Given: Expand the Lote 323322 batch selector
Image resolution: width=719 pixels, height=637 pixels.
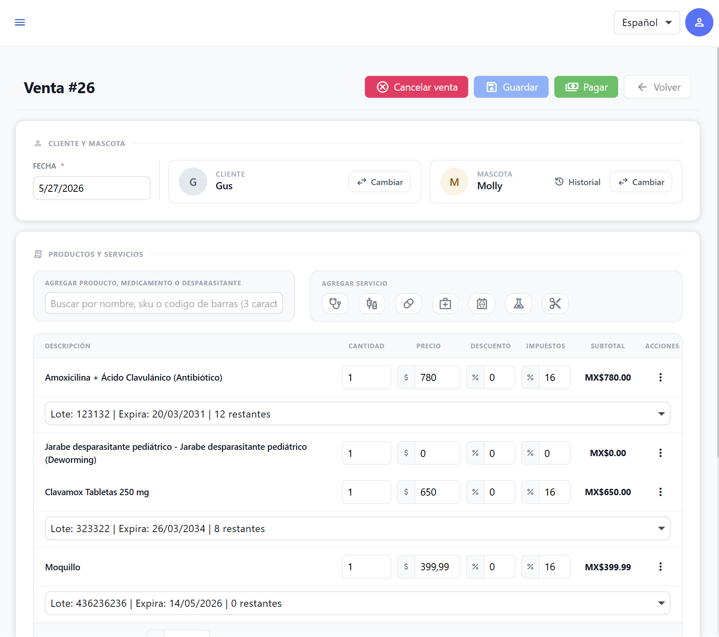Looking at the screenshot, I should pyautogui.click(x=357, y=528).
